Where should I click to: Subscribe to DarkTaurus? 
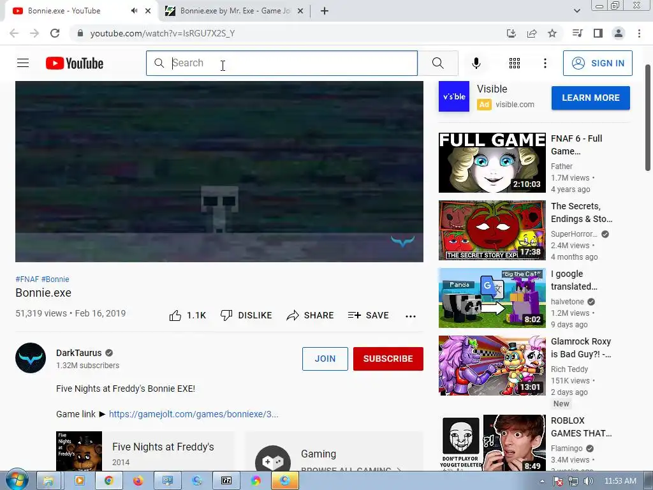(x=388, y=359)
